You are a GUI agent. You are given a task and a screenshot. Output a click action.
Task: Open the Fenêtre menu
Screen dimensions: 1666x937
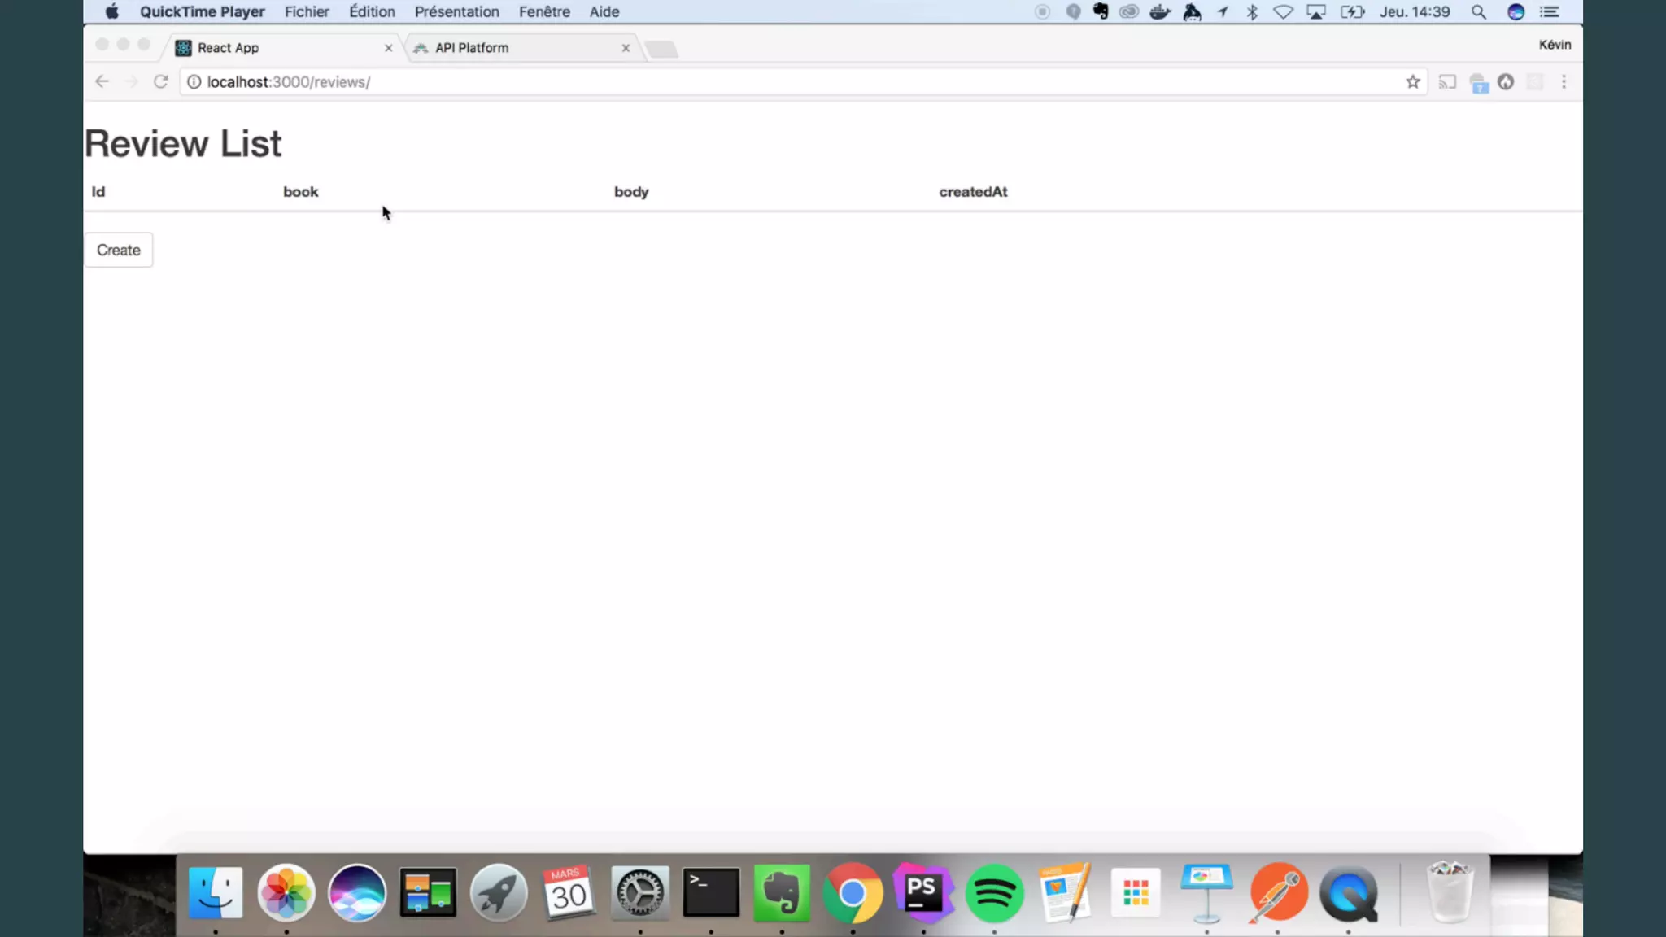pos(544,11)
